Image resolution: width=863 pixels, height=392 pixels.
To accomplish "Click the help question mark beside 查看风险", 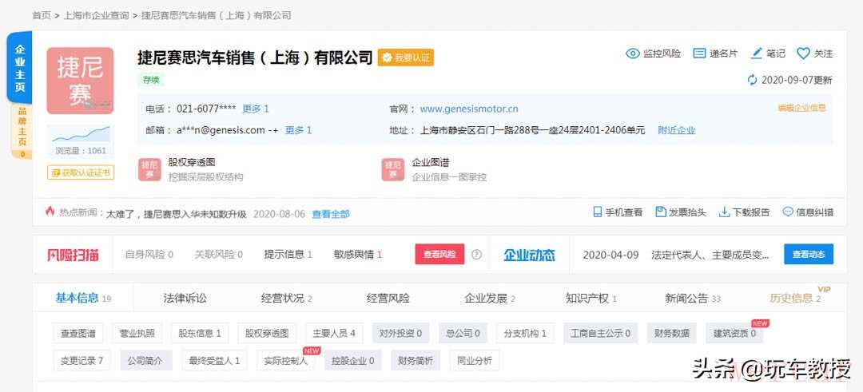I will pos(476,255).
